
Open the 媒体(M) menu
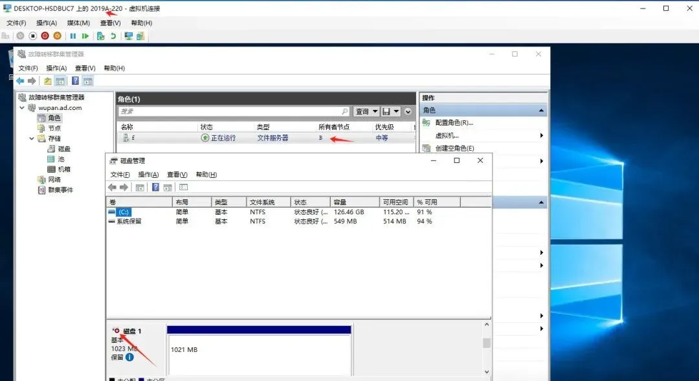pos(77,23)
